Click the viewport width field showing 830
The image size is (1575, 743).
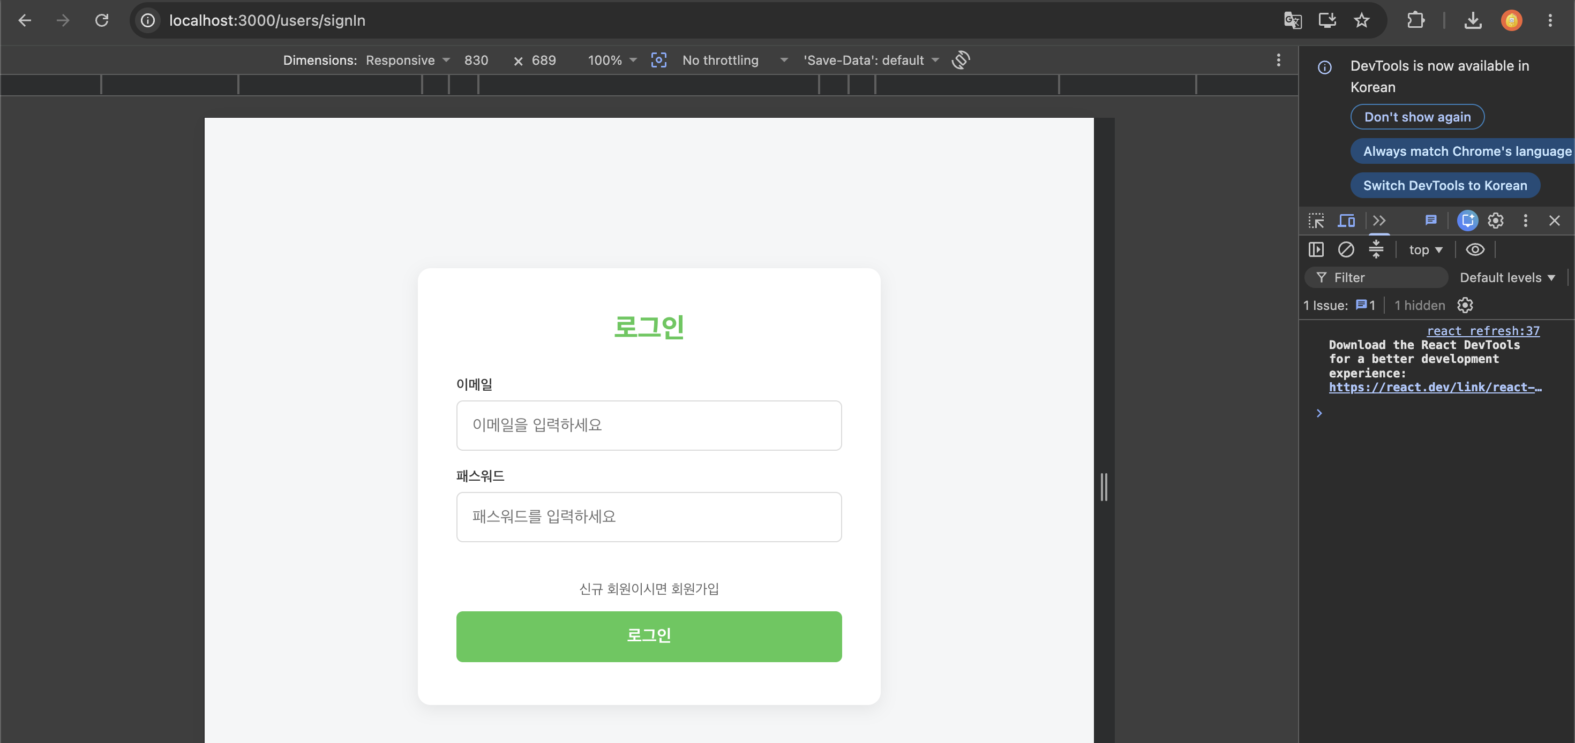pos(476,60)
